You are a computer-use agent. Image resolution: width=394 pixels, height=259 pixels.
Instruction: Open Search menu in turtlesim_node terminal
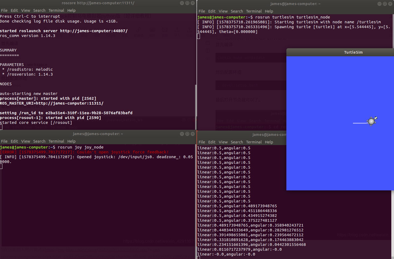point(237,11)
